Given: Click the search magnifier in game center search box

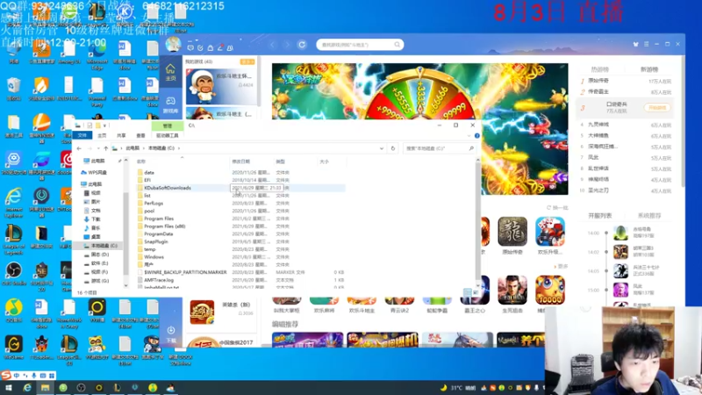Looking at the screenshot, I should 398,45.
